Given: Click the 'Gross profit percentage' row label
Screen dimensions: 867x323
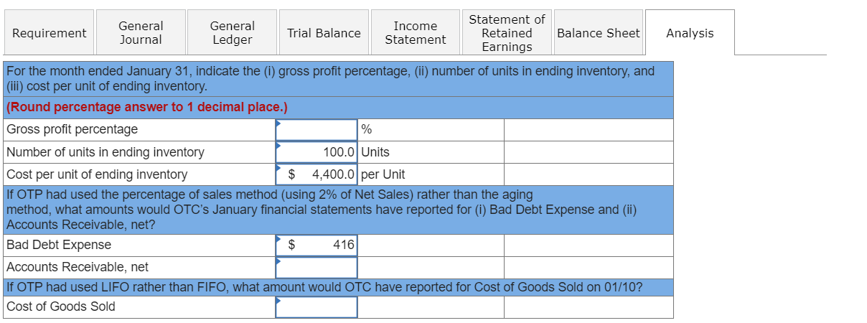Looking at the screenshot, I should 72,130.
